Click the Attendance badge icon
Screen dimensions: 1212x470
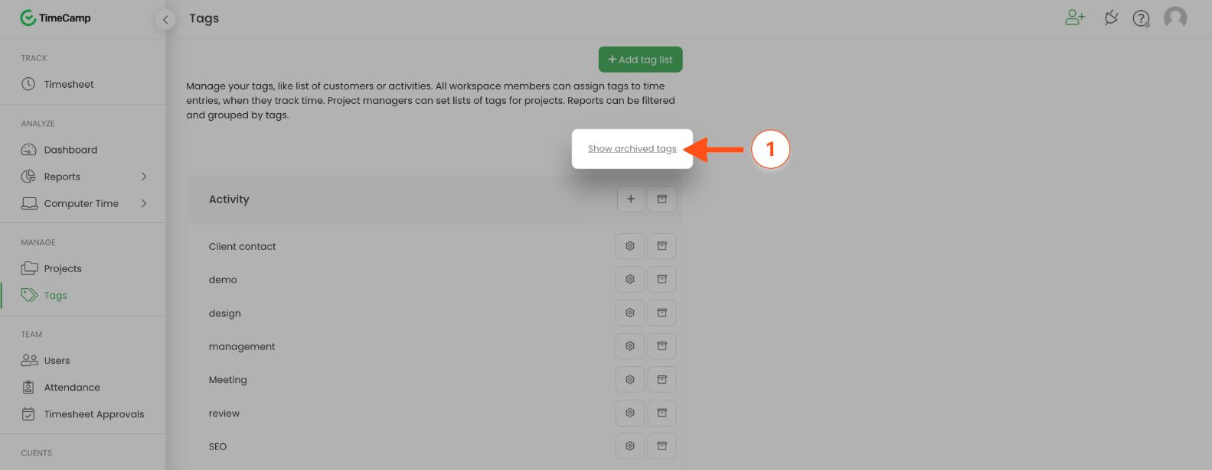[x=28, y=387]
